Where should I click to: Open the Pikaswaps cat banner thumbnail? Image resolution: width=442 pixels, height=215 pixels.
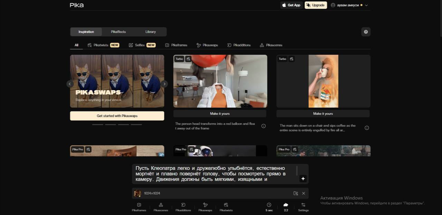(117, 81)
